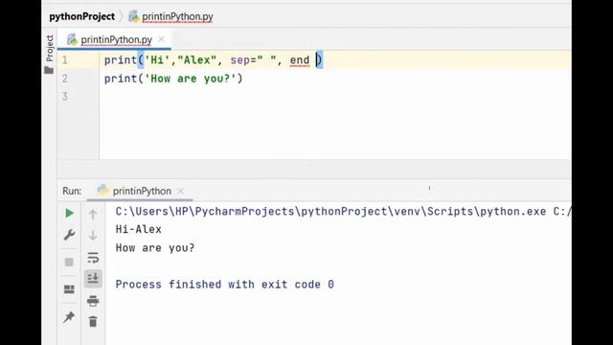Click 'Hi-Alex' output line in console
The width and height of the screenshot is (613, 345).
pos(138,229)
